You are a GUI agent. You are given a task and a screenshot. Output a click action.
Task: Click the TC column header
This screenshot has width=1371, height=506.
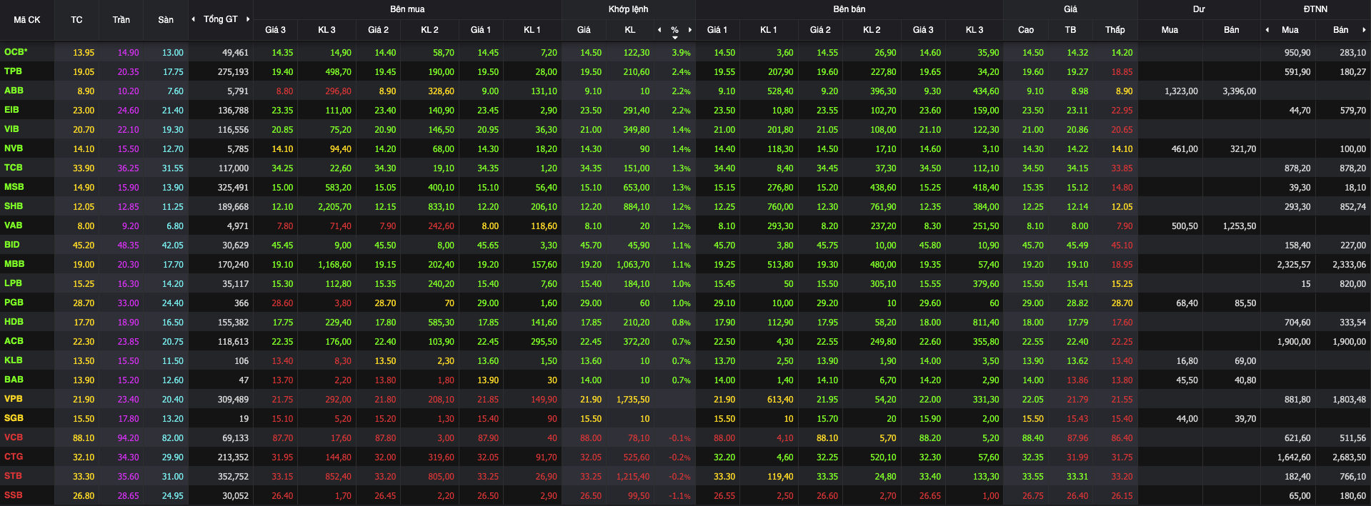[x=76, y=20]
